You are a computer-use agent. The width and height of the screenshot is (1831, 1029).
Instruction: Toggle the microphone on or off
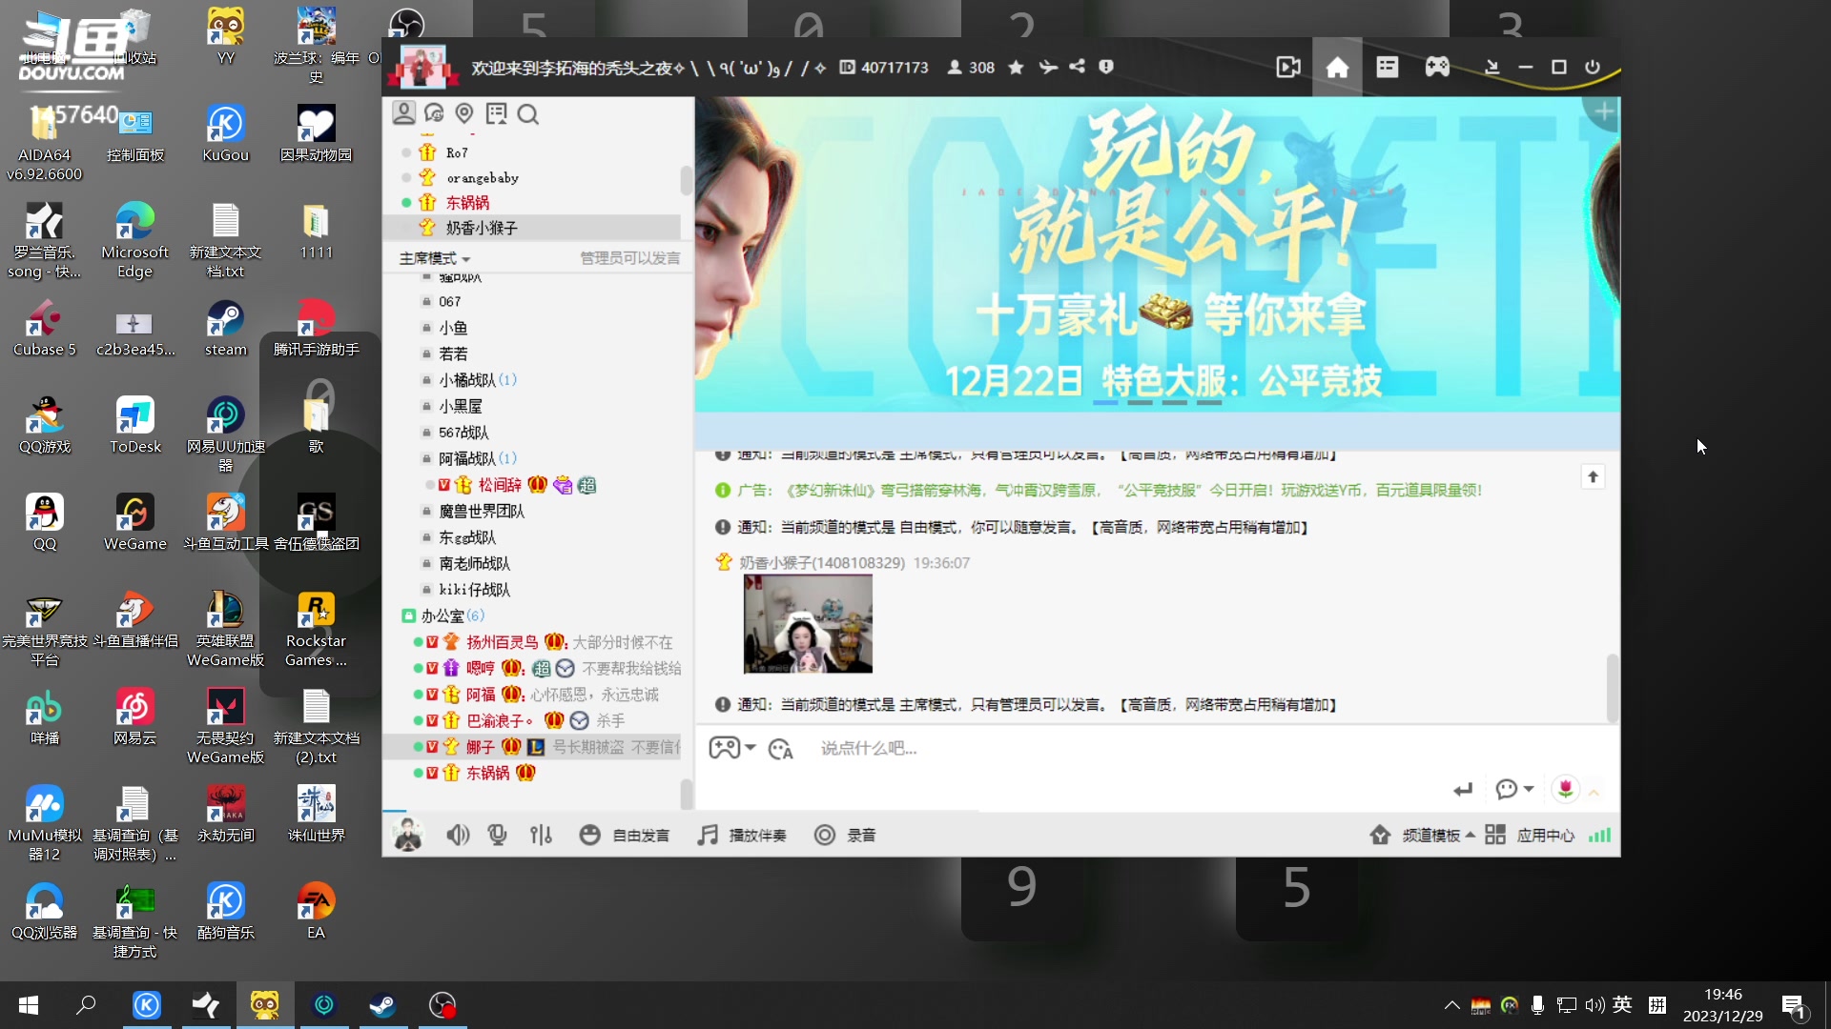pyautogui.click(x=497, y=835)
